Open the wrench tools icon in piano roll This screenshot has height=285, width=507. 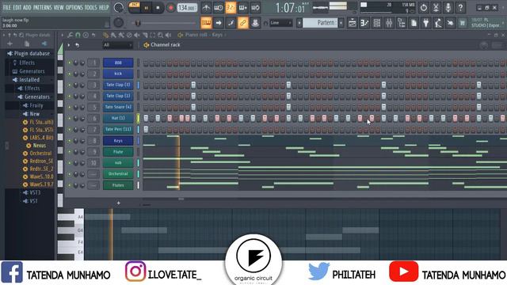tap(71, 35)
